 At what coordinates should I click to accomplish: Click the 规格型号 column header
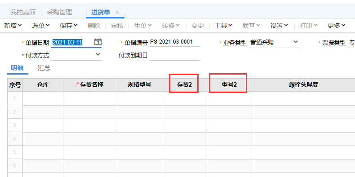click(139, 85)
